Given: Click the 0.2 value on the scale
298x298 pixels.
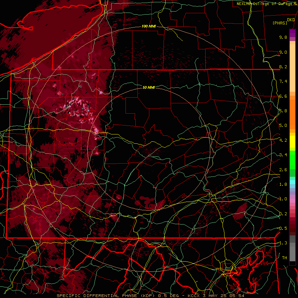Looking at the screenshot, I should (x=283, y=214).
